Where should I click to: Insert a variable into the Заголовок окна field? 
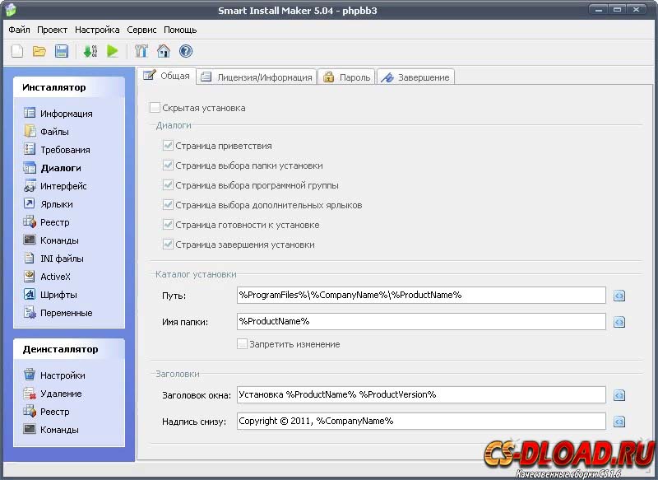tap(619, 395)
